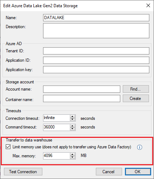The height and width of the screenshot is (179, 154).
Task: Click the info icon beside Limit memory use
Action: [140, 147]
